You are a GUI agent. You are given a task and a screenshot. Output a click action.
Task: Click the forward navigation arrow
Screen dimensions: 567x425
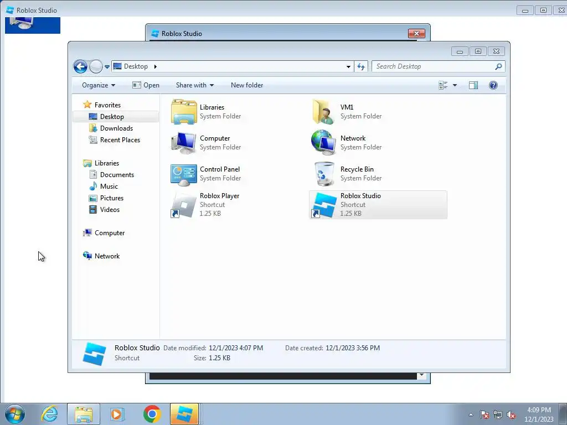pyautogui.click(x=96, y=66)
